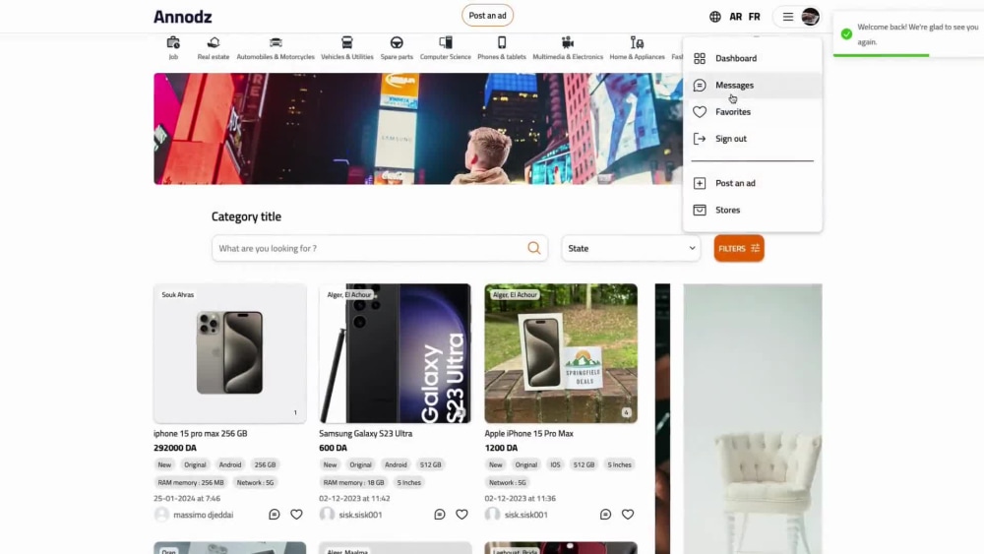Open Samsung Galaxy S23 Ultra image
Screen dimensions: 984x554
click(x=395, y=353)
